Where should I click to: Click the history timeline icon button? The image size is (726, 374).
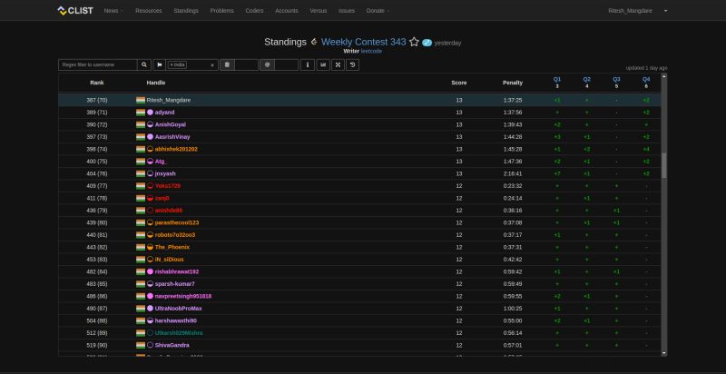click(352, 65)
